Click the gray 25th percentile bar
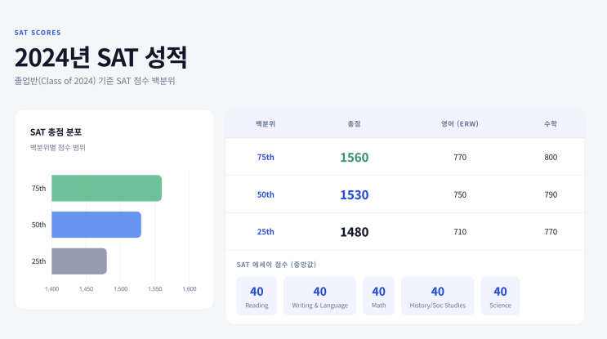Screen dimensions: 607x339 (79, 261)
